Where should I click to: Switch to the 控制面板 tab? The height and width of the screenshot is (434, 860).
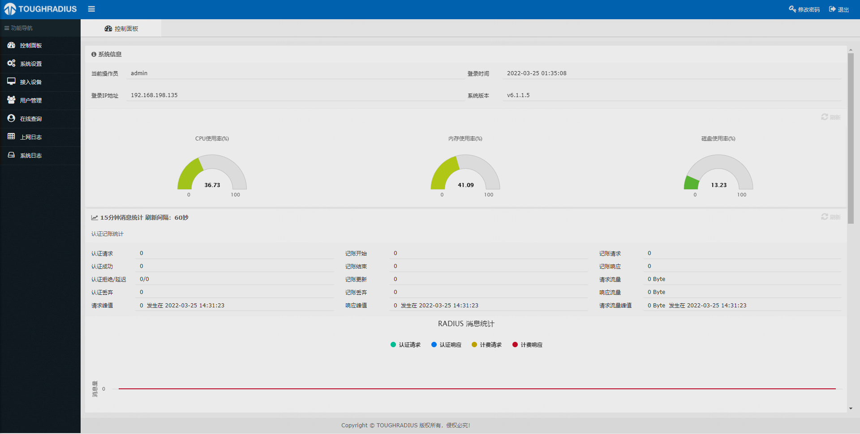point(121,28)
